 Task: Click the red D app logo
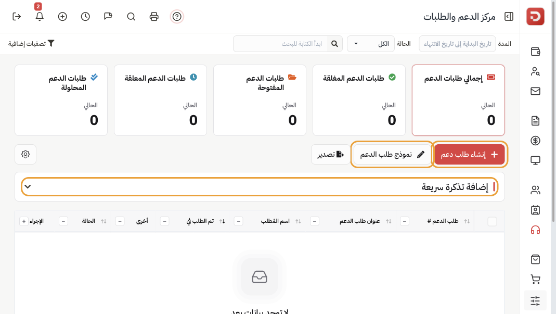(535, 16)
